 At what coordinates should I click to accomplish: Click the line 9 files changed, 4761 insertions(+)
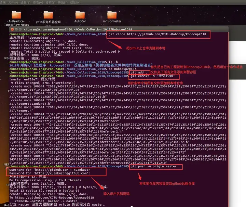(43, 83)
